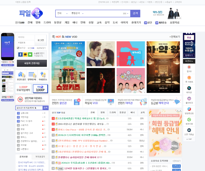205x171 pixels.
Task: Log in with the KakaoTalk icon
Action: click(x=25, y=55)
